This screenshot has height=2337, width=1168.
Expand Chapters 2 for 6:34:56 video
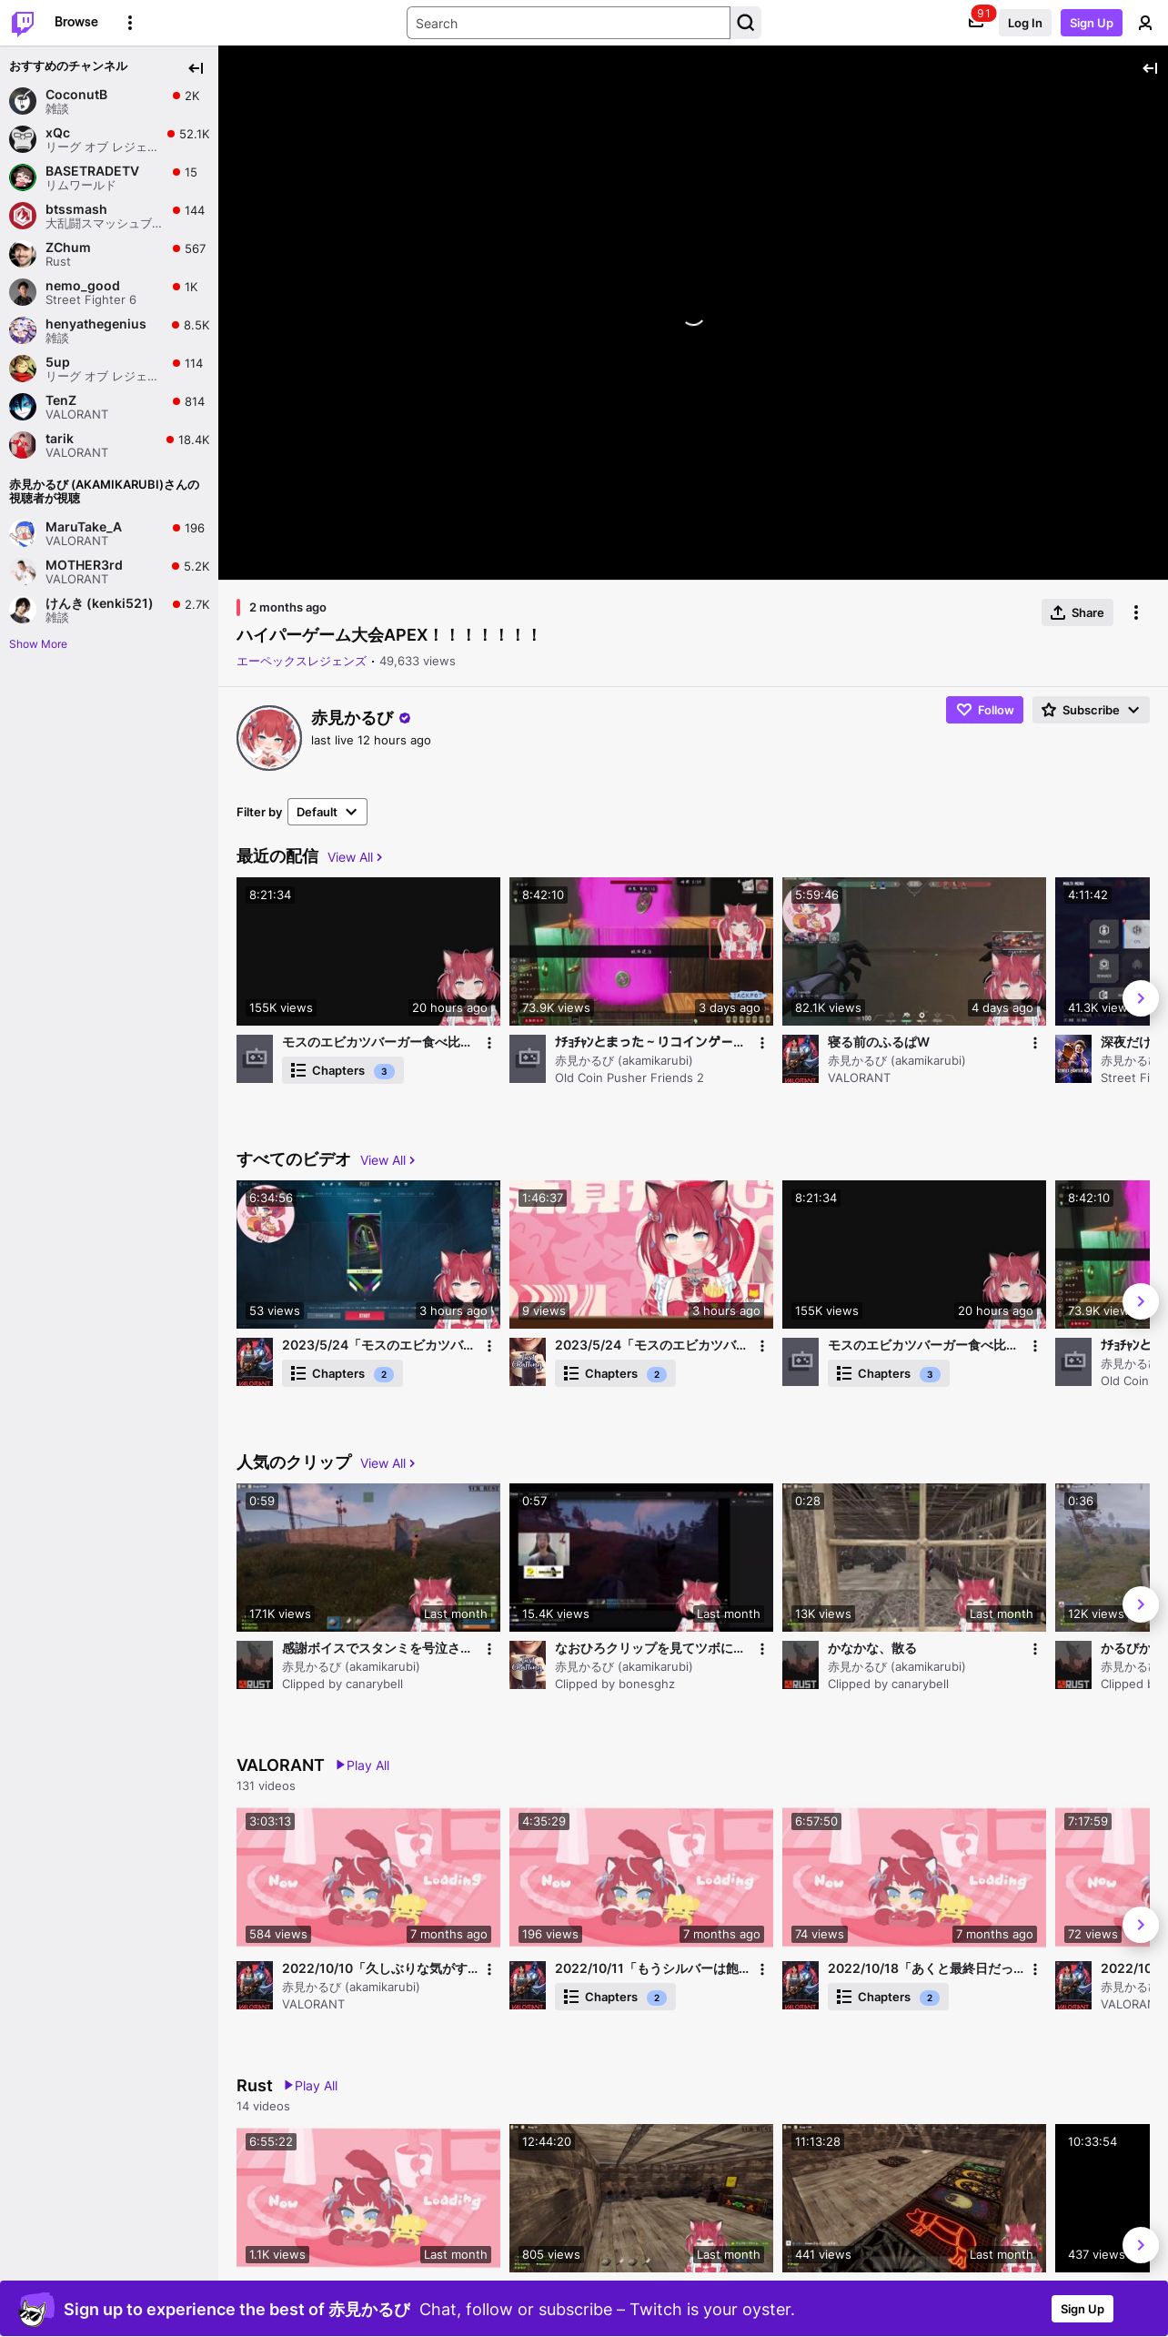coord(342,1374)
